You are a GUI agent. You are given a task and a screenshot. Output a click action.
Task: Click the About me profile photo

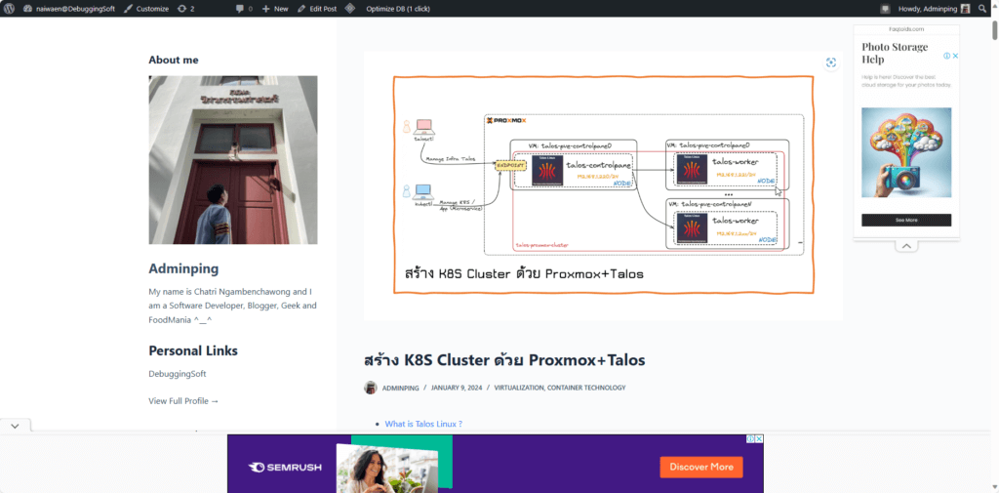233,160
